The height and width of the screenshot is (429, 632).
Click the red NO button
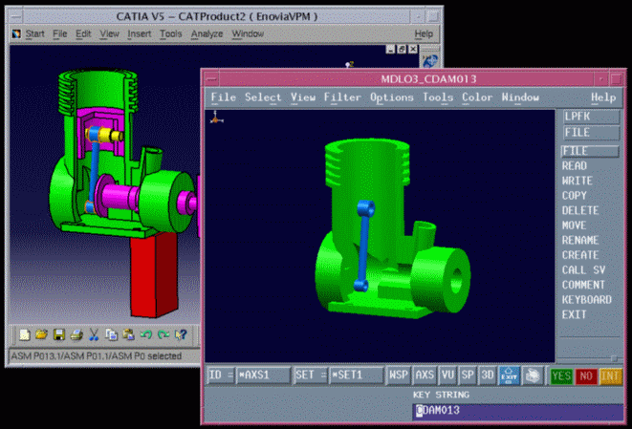click(x=586, y=376)
